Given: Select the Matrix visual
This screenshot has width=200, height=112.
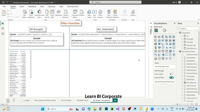Looking at the screenshot, I should [x=170, y=51].
